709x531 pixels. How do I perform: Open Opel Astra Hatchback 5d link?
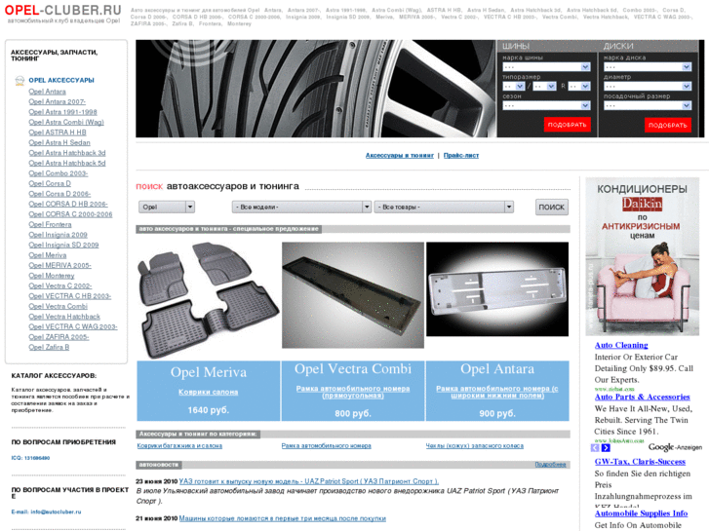[x=67, y=163]
